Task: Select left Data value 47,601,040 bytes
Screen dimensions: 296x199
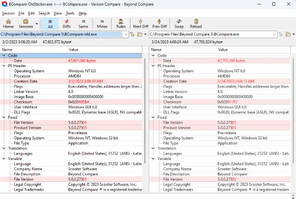Action: coord(82,60)
